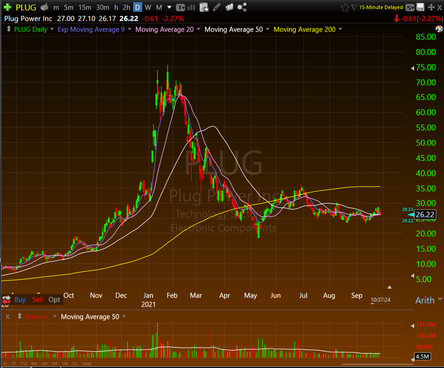Open the Exp Moving Average 9 dropdown arrow
444x368 pixels.
[129, 29]
